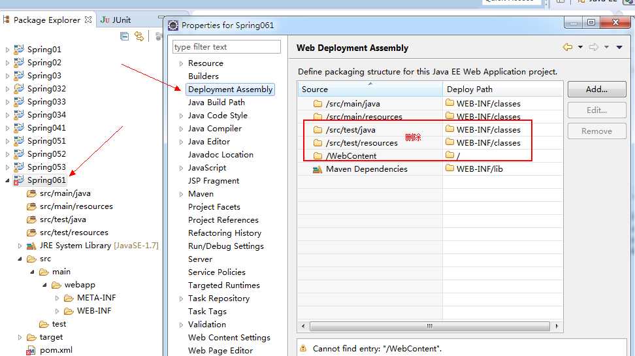Click the Remove button

pyautogui.click(x=596, y=131)
